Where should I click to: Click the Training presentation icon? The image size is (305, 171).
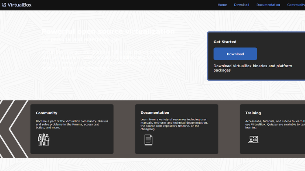pos(253,139)
